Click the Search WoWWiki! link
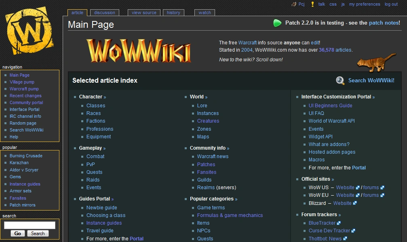407x242 pixels. point(371,81)
